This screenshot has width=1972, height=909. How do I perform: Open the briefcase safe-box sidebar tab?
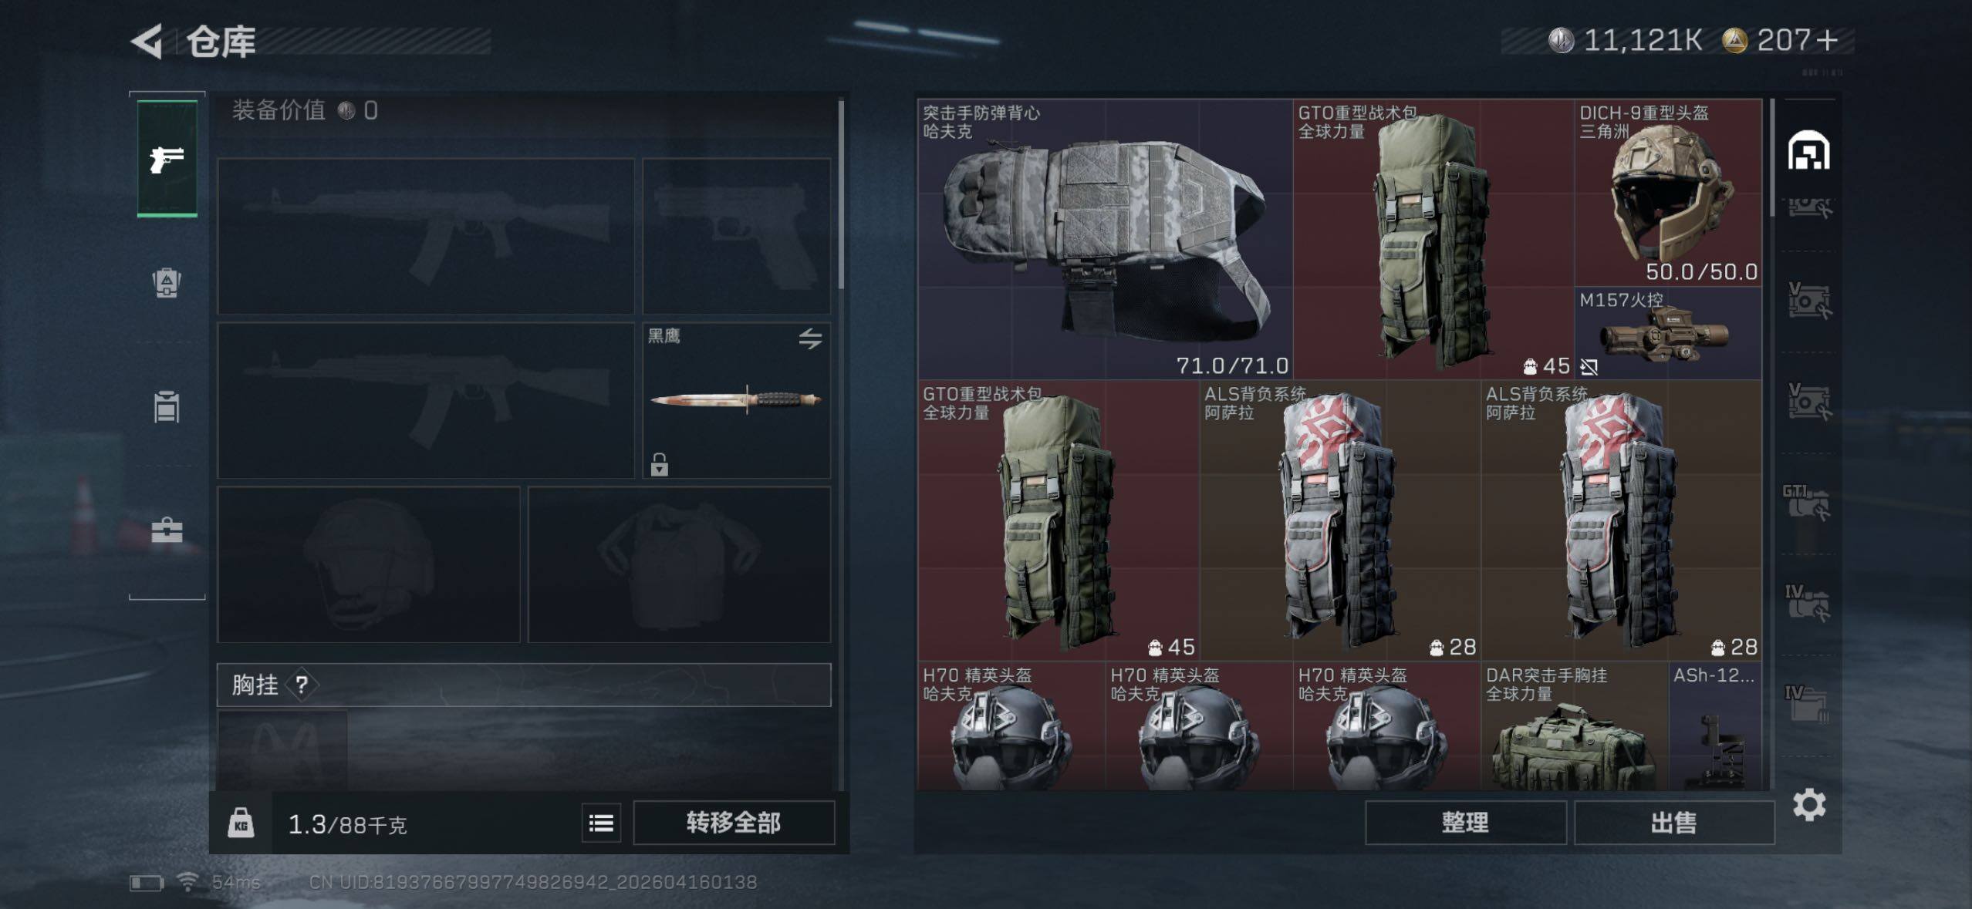click(x=167, y=530)
